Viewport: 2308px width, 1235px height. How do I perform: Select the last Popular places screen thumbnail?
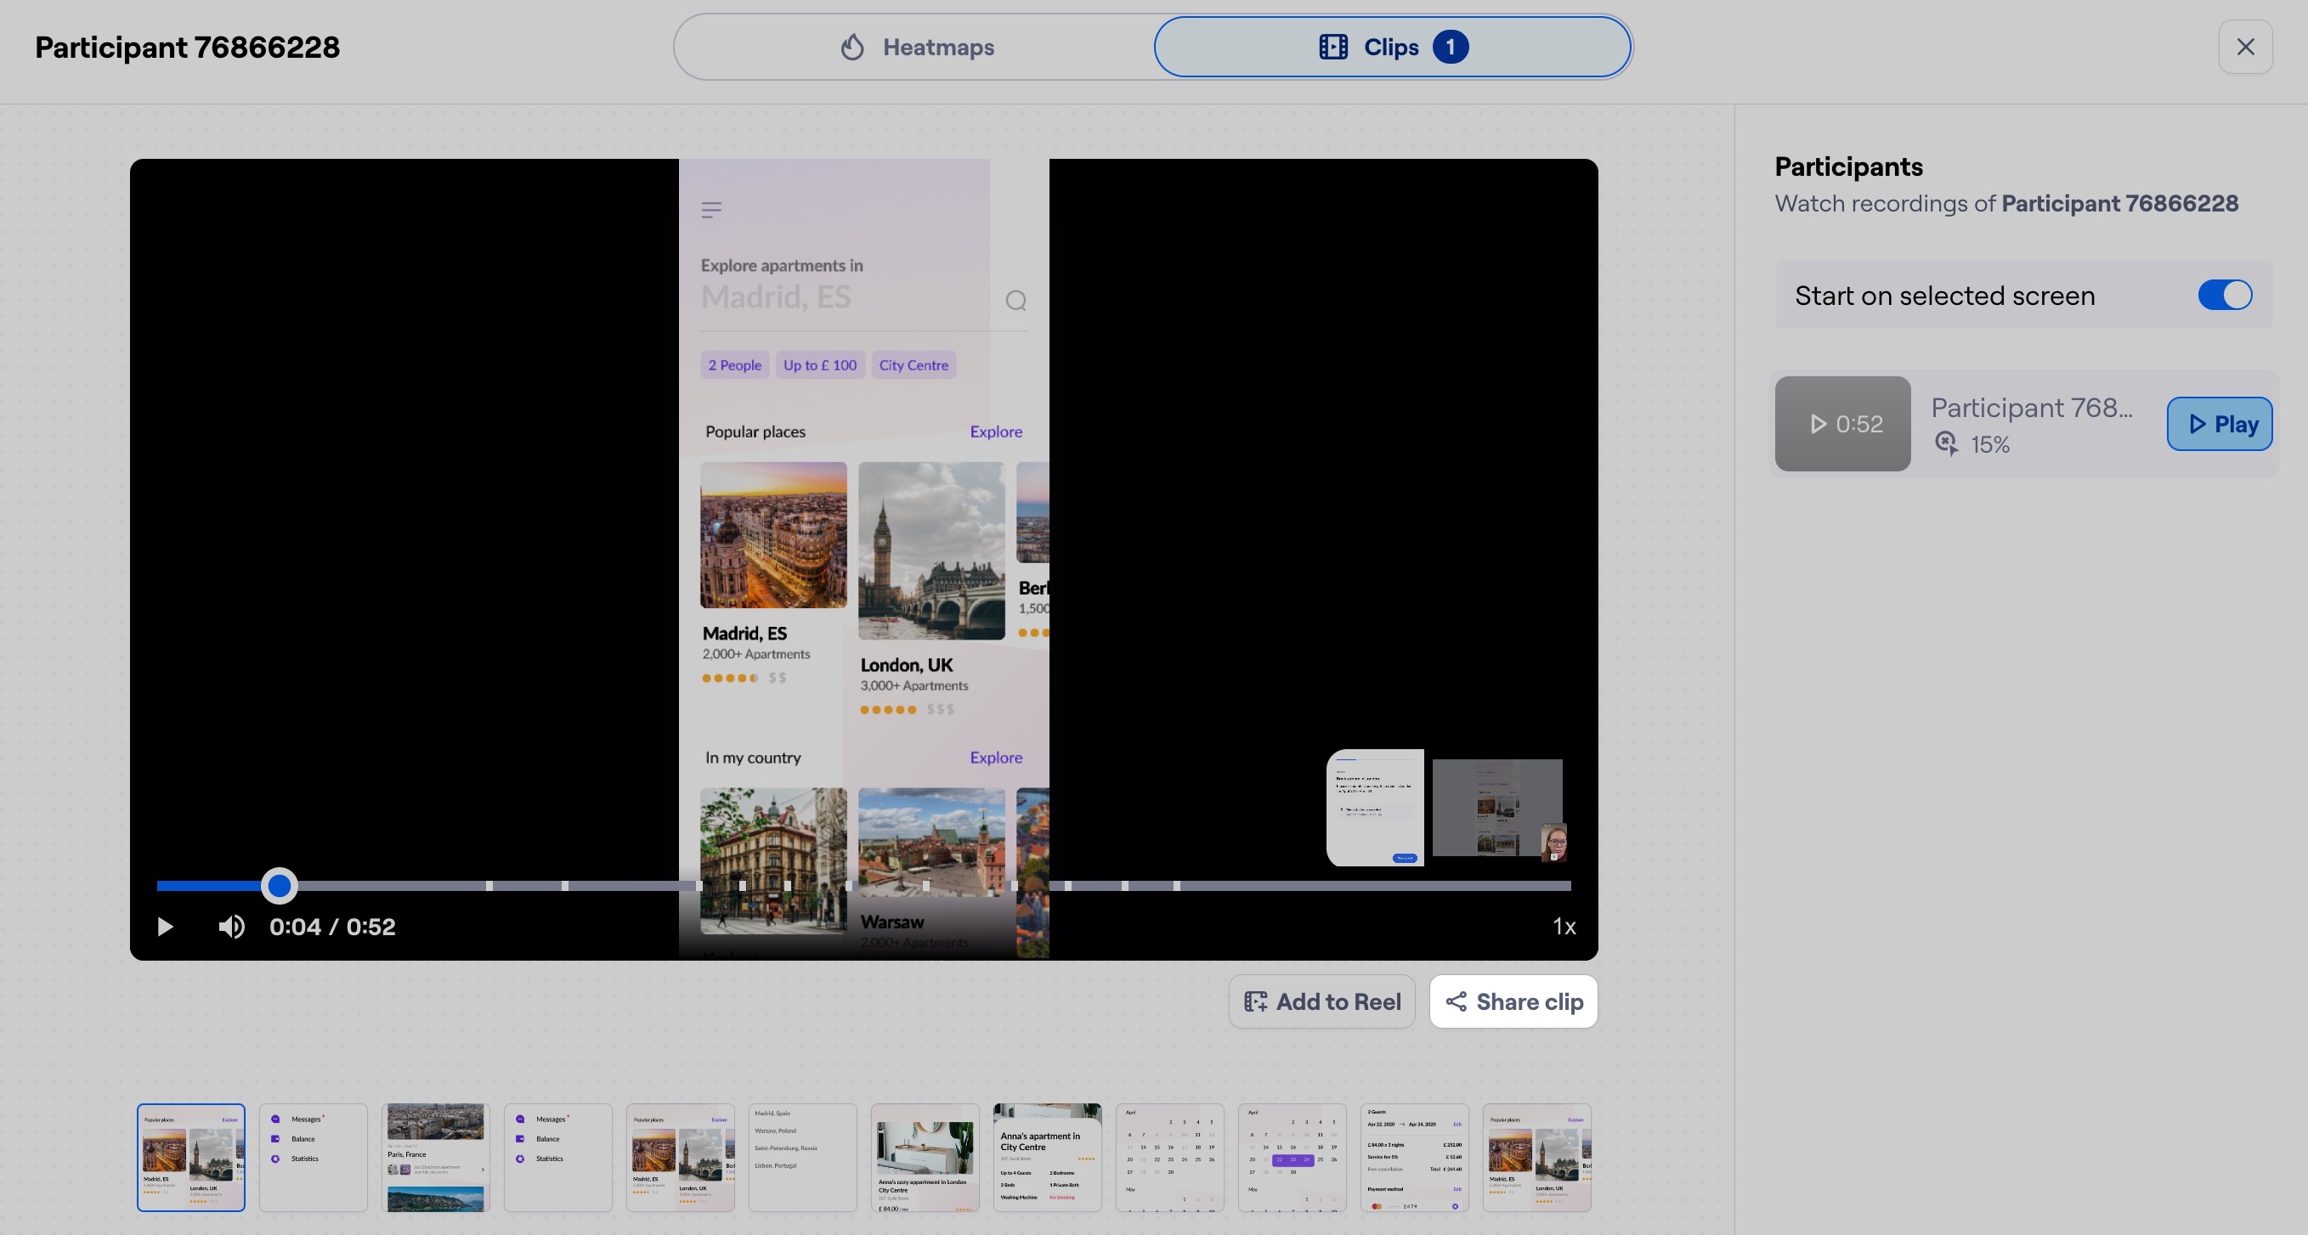point(1536,1157)
